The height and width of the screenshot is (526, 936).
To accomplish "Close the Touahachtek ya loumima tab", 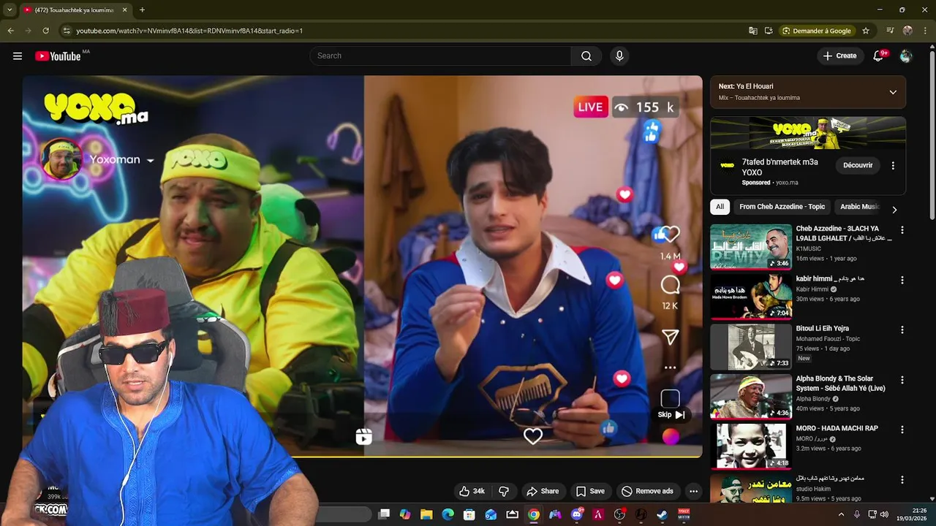I will pos(124,10).
